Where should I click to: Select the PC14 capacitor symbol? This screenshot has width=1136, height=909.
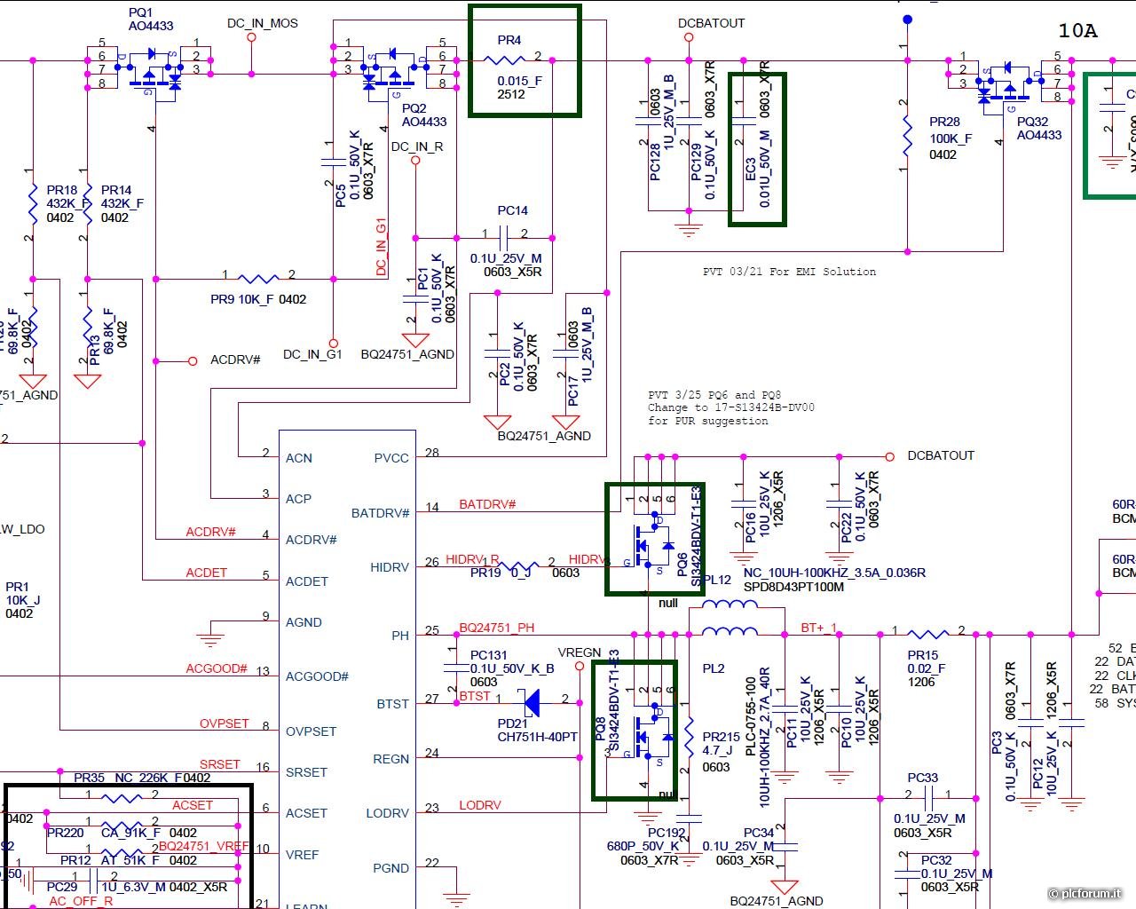pos(504,238)
